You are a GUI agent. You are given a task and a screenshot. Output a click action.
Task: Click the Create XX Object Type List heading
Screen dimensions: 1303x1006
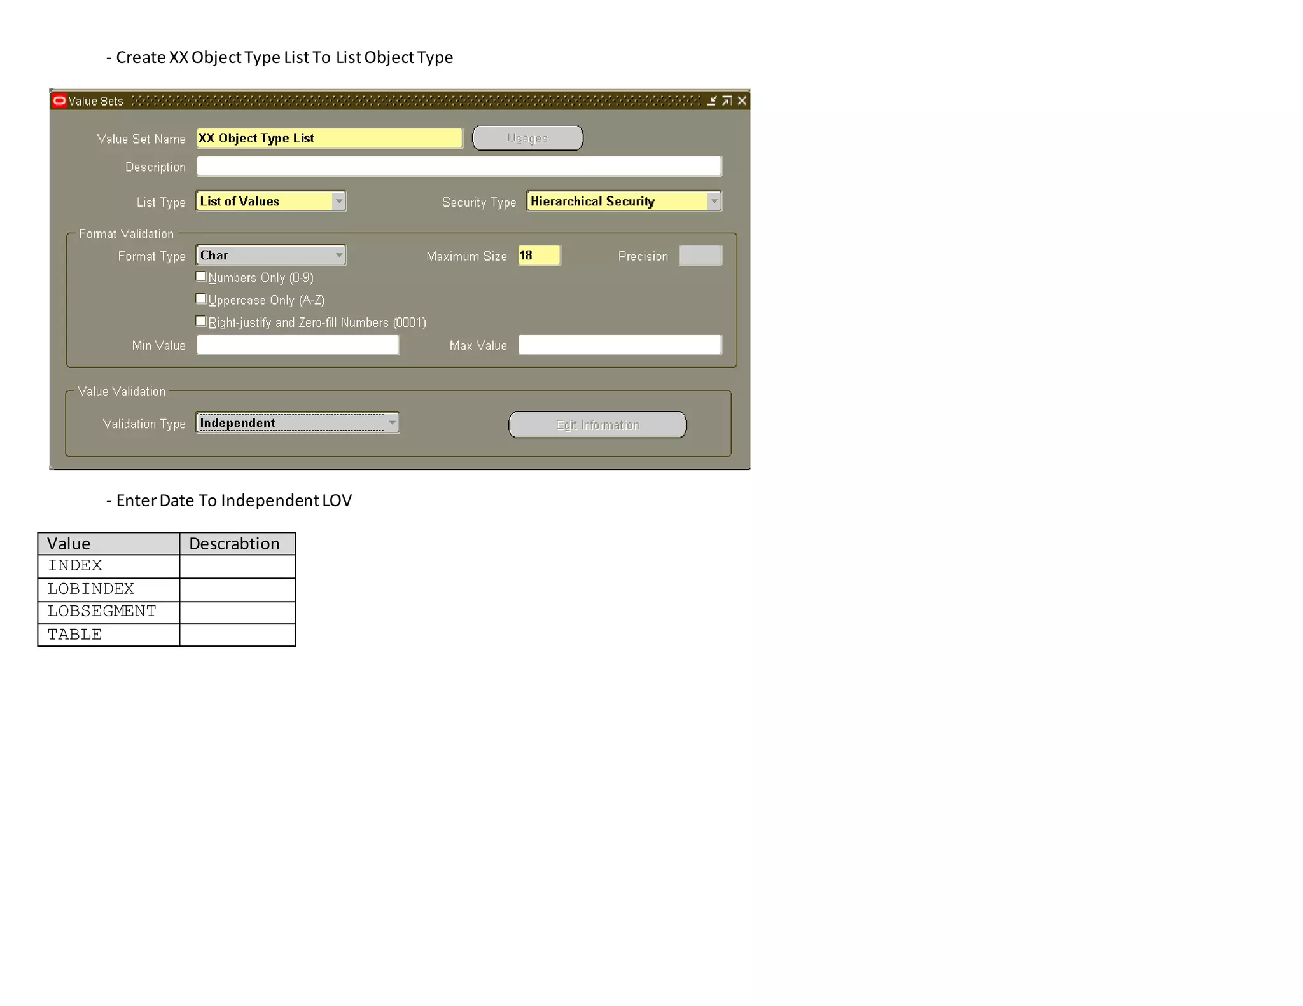tap(280, 57)
